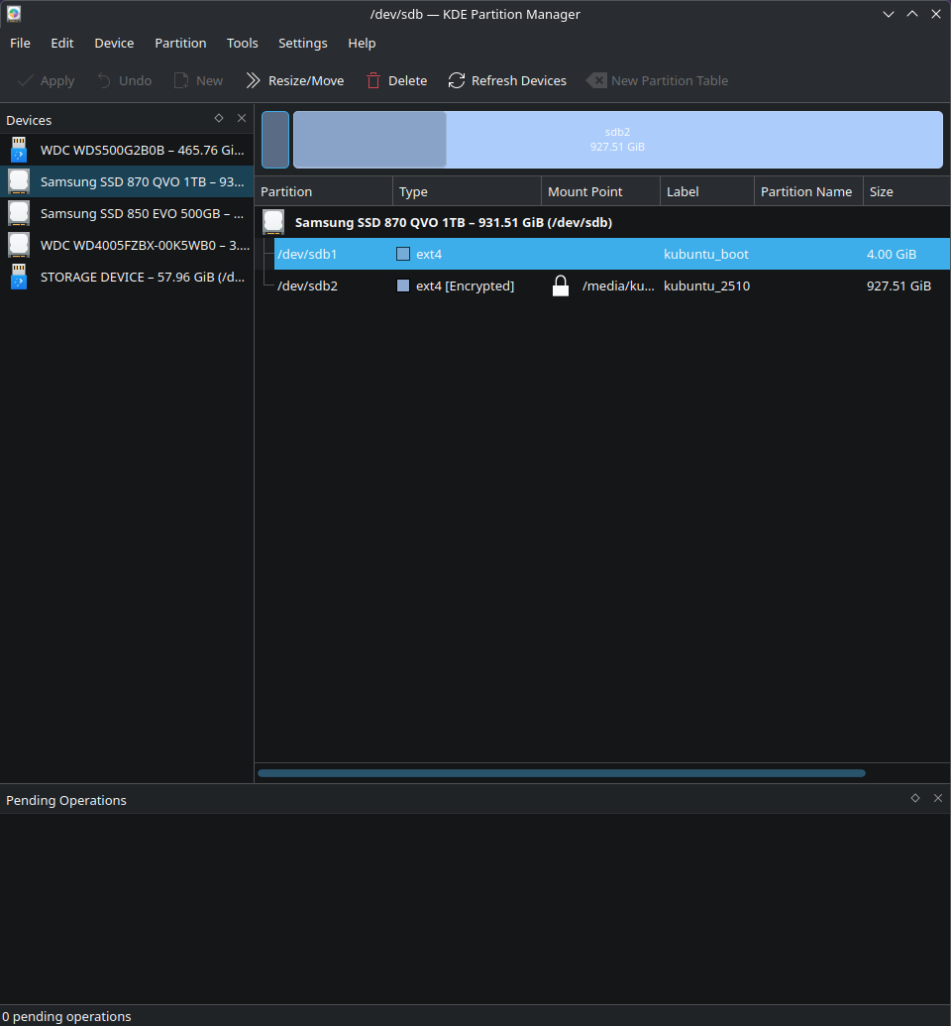Click the horizontal scrollbar under partition table
This screenshot has height=1026, width=951.
tap(561, 773)
